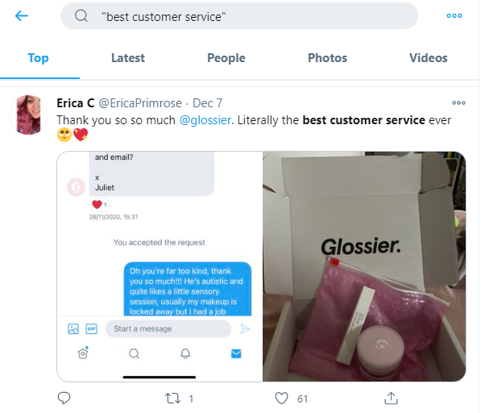Viewport: 481px width, 413px height.
Task: Select the Photos tab
Action: click(327, 58)
